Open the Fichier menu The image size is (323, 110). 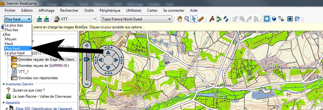click(x=10, y=10)
